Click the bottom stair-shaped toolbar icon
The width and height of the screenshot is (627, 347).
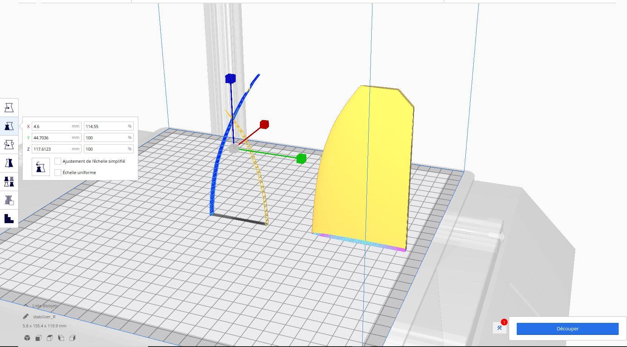9,218
